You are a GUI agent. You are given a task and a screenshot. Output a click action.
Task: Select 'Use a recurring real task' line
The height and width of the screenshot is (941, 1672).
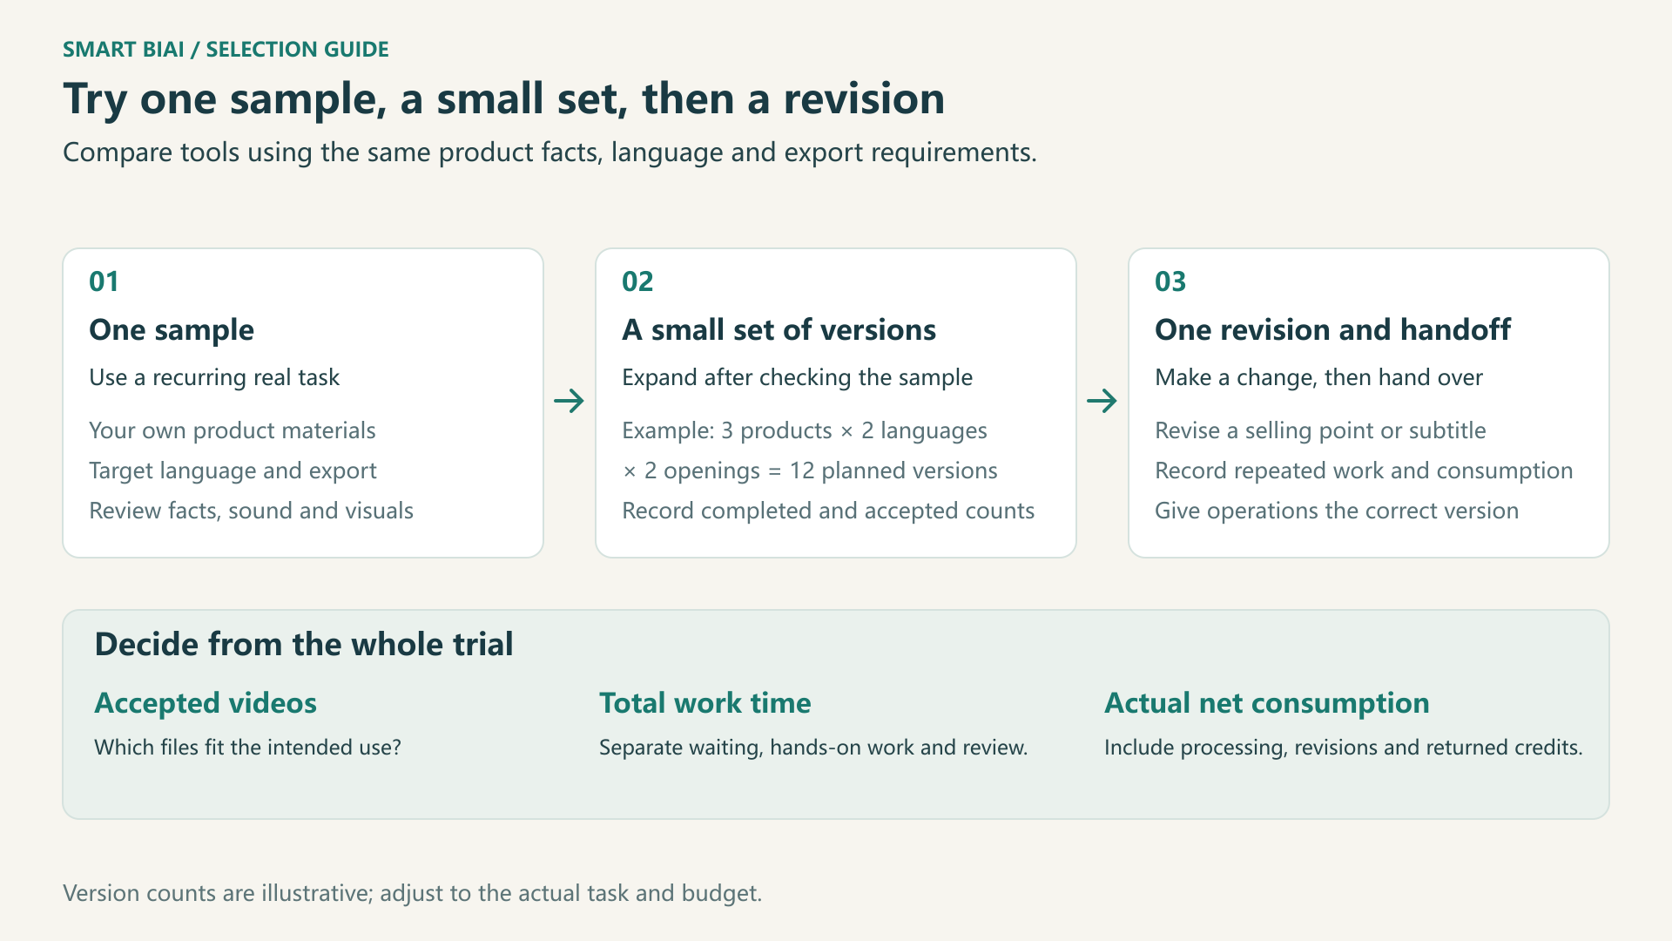pos(214,377)
